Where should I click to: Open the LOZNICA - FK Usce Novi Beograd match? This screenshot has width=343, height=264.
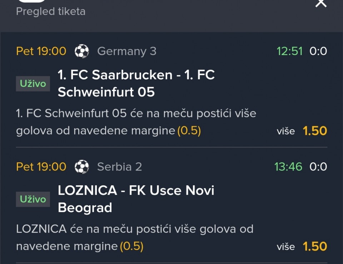[136, 199]
